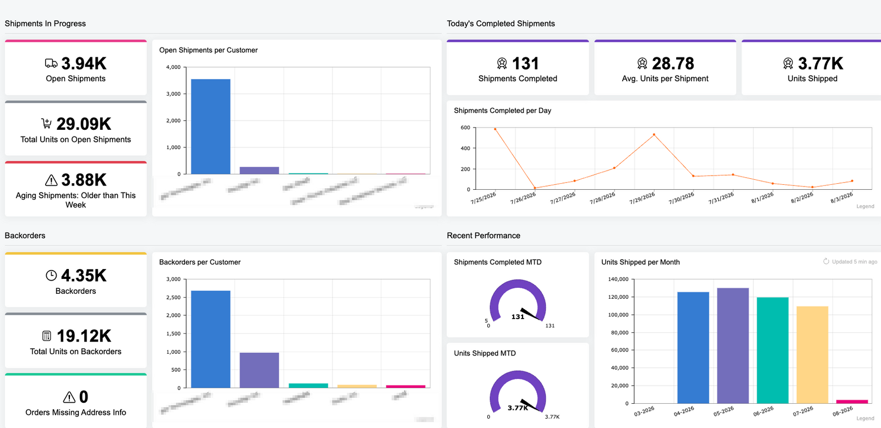
Task: Click 'Orders Missing Address Info' label
Action: [76, 413]
